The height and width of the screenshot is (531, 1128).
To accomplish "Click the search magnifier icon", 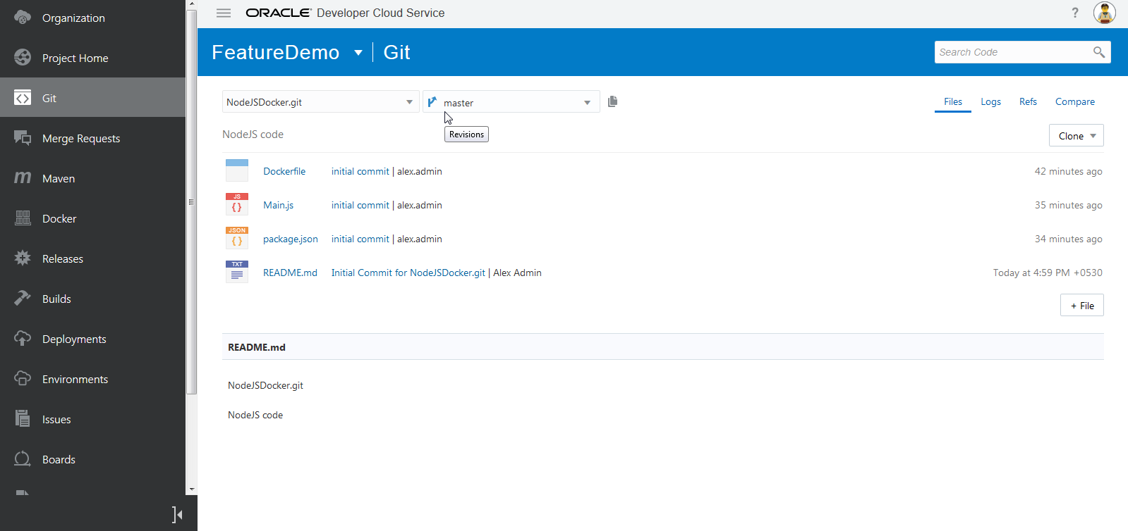I will coord(1099,52).
